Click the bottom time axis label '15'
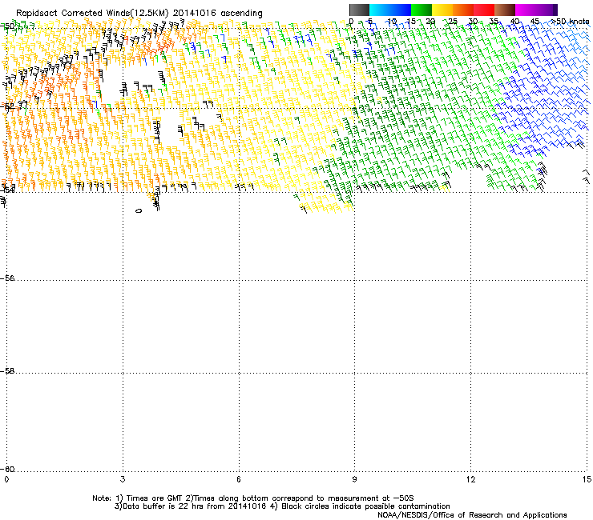 (587, 479)
